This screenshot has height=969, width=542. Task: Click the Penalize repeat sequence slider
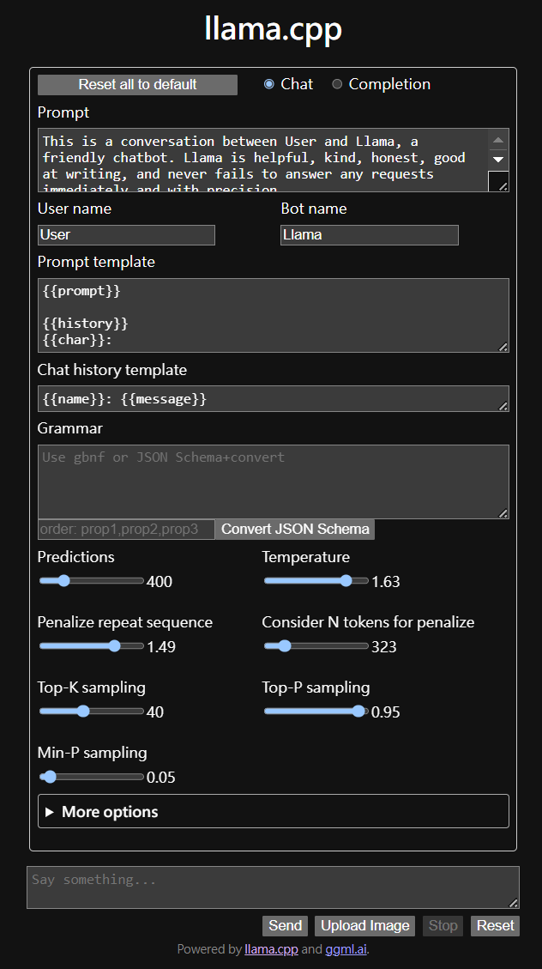[91, 646]
